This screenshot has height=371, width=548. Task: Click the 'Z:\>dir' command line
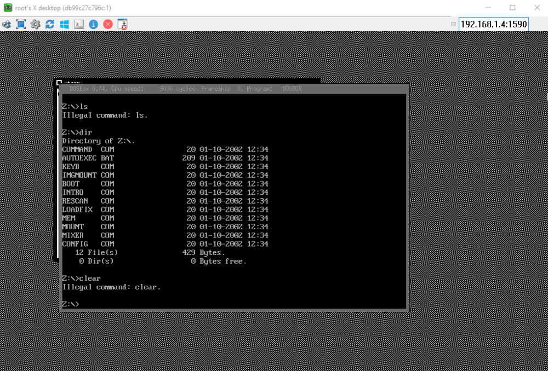77,132
